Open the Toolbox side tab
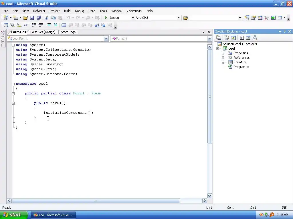 (3, 39)
